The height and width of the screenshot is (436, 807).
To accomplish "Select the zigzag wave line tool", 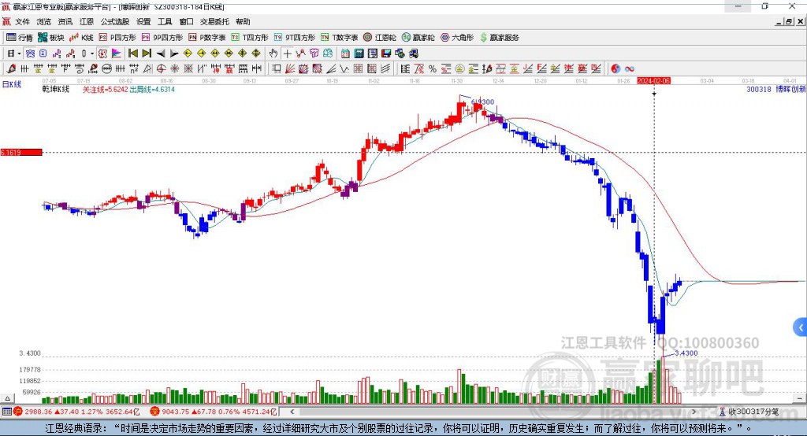I will pos(345,69).
